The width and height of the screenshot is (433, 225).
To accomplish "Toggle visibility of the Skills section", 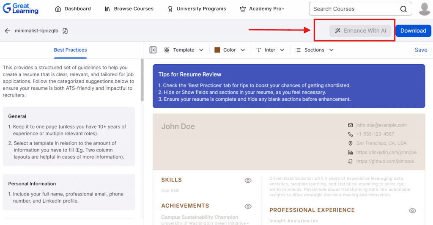I will 248,181.
